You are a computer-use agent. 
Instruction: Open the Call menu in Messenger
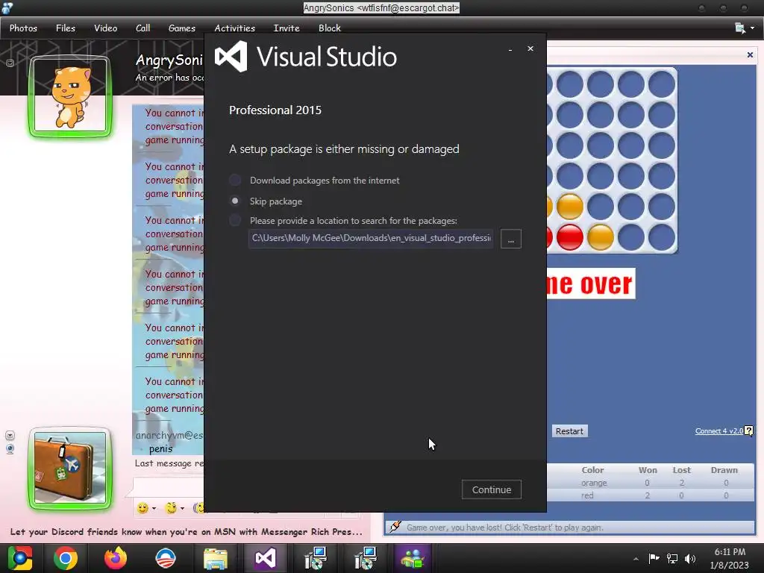tap(143, 28)
